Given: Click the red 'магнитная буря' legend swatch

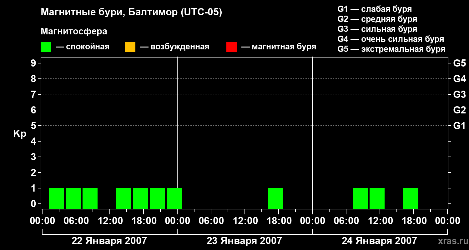Looking at the screenshot, I should tap(231, 47).
